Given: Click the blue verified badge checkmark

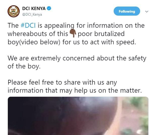Looking at the screenshot, I should pos(49,8).
